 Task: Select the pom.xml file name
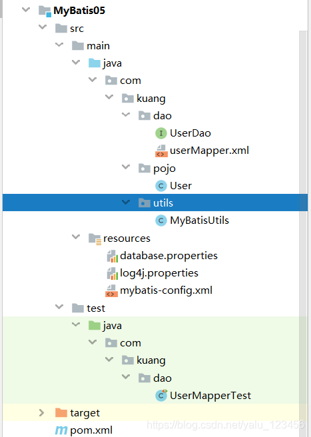(x=91, y=430)
